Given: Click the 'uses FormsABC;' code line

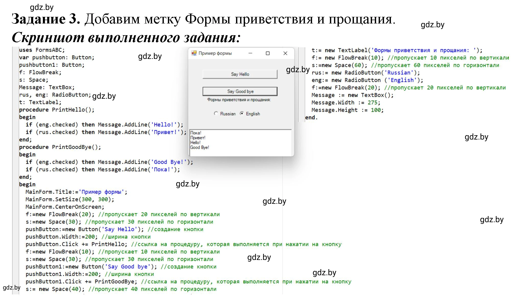Looking at the screenshot, I should 42,50.
